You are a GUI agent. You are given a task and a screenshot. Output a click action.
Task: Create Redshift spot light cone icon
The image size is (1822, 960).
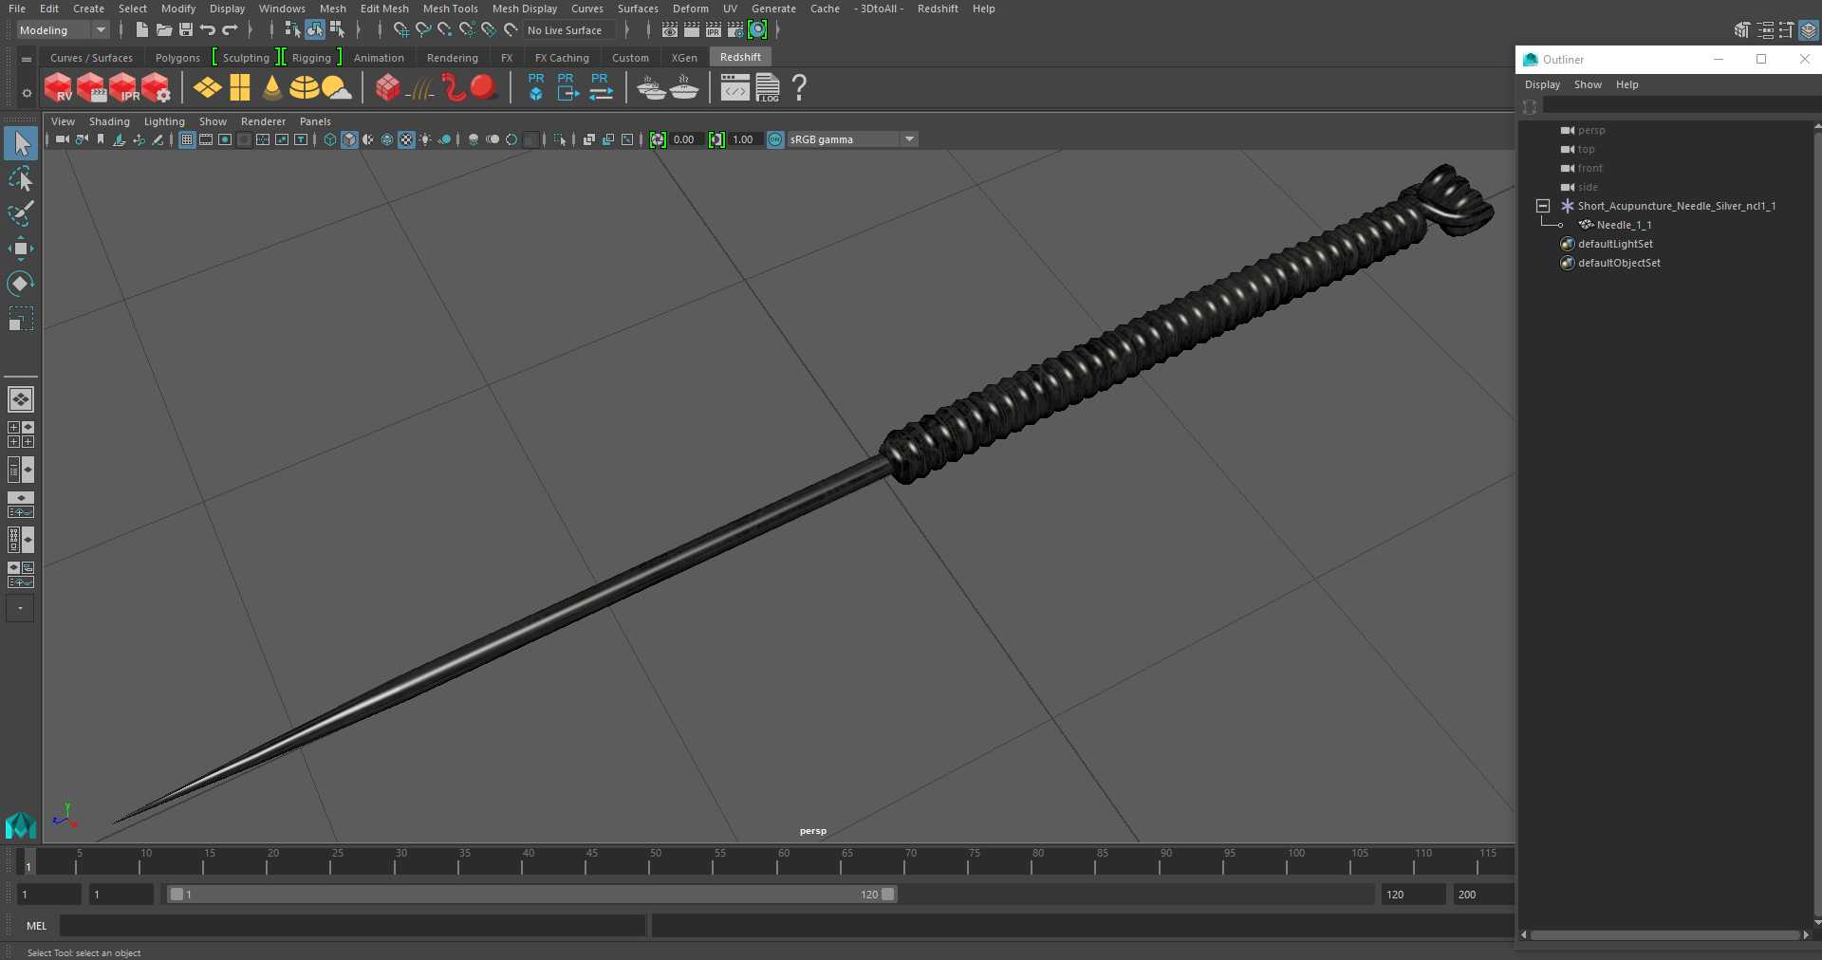(x=272, y=88)
